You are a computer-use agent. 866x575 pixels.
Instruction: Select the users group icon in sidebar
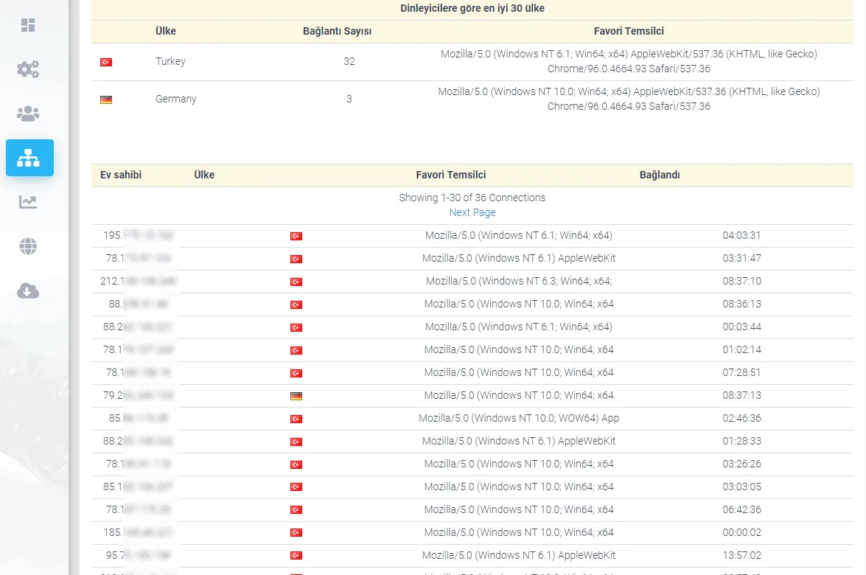point(28,114)
